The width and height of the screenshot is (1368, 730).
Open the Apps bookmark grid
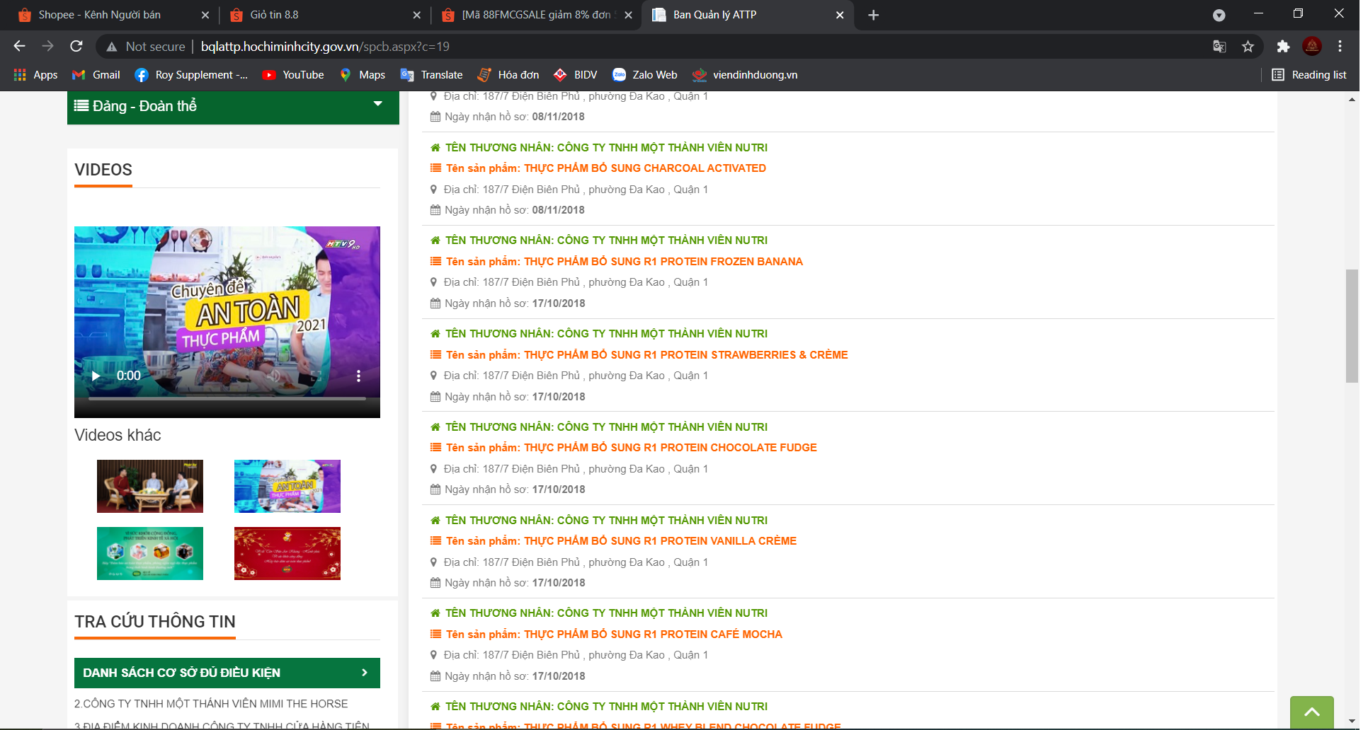pos(35,75)
